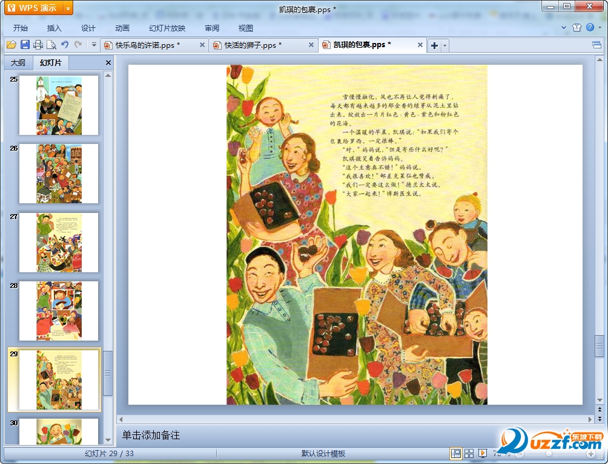Save the presentation with the floppy disk icon

pos(25,45)
